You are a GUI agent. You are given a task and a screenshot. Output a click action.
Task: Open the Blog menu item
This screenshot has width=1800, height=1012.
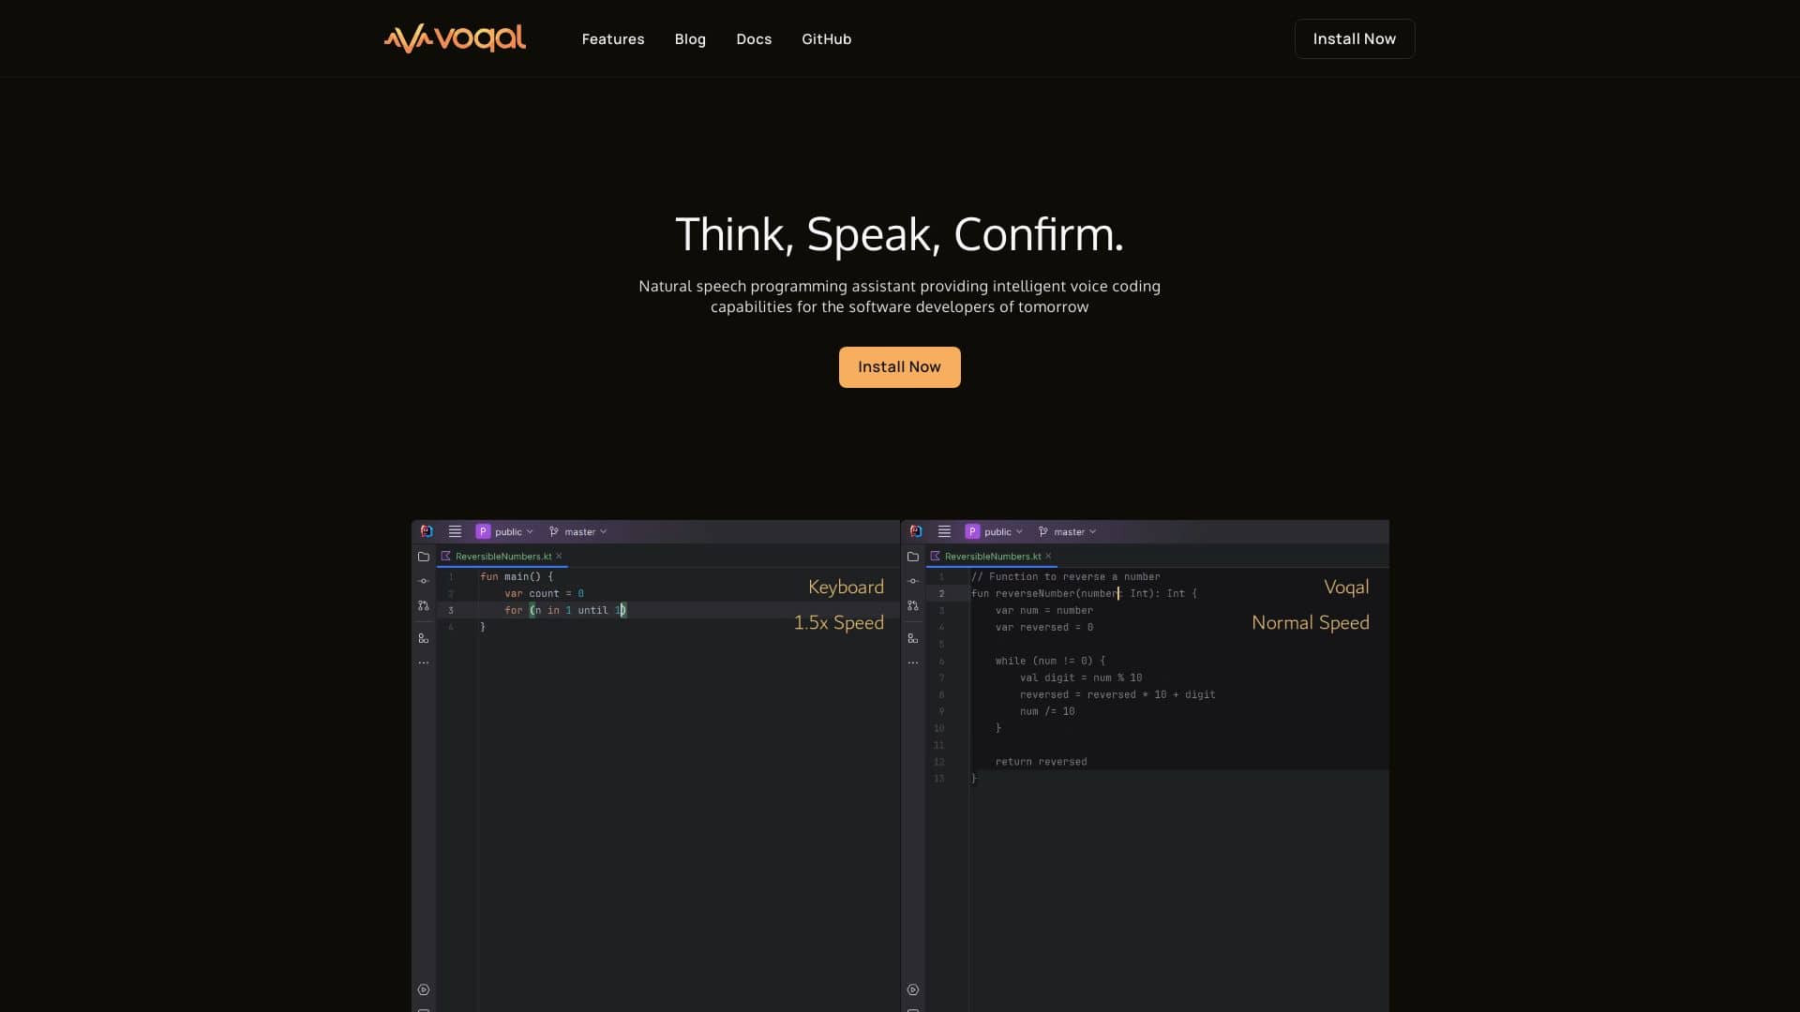[x=690, y=38]
